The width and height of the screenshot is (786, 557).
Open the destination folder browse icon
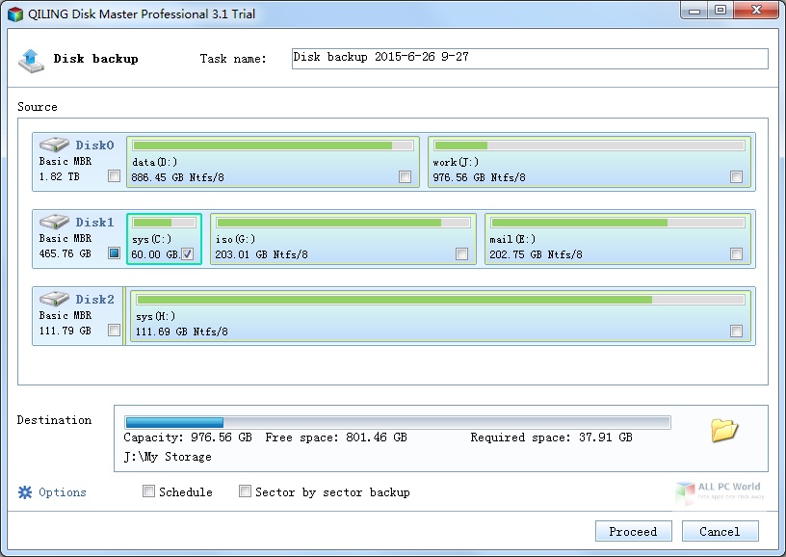click(x=723, y=430)
